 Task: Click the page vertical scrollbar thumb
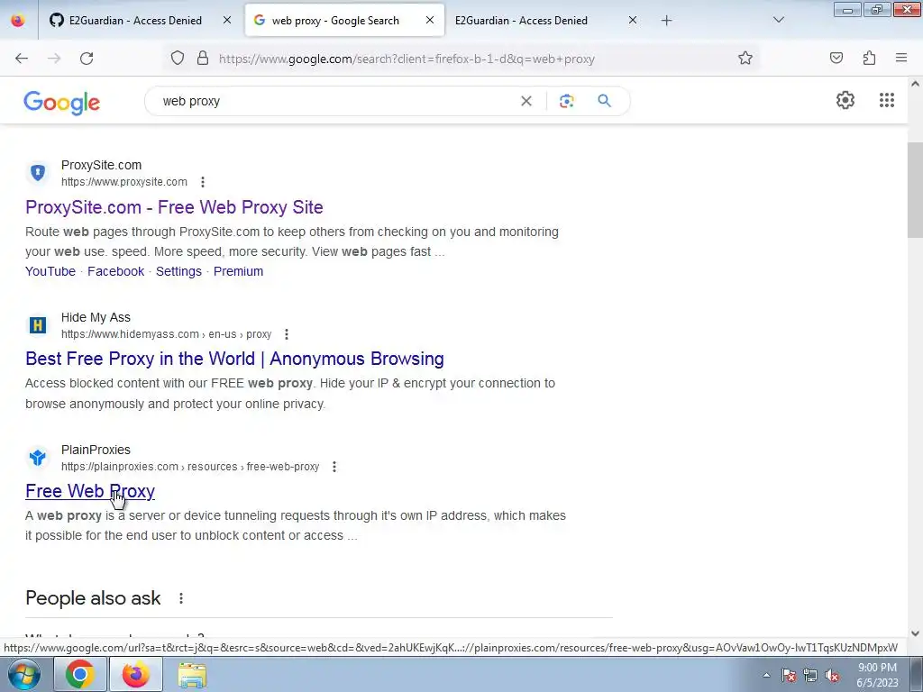[915, 190]
